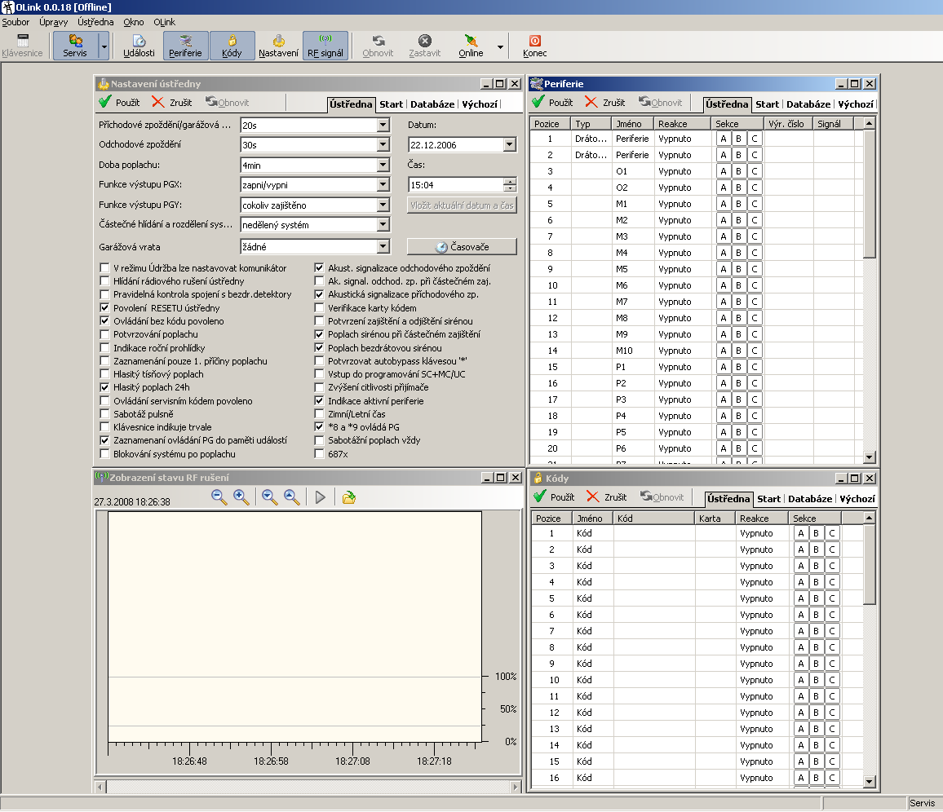Click Obnovit in the Periferie window

pos(660,102)
